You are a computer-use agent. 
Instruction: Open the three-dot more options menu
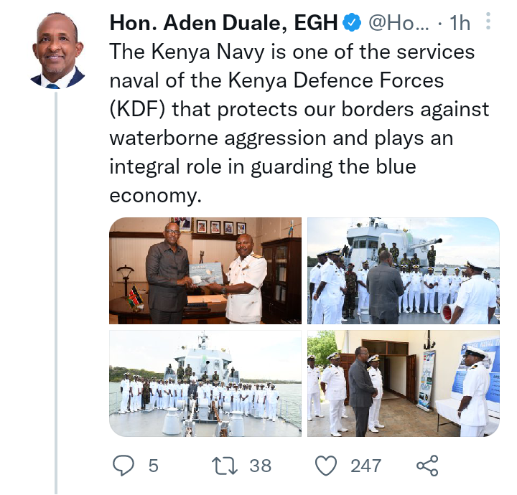point(488,21)
